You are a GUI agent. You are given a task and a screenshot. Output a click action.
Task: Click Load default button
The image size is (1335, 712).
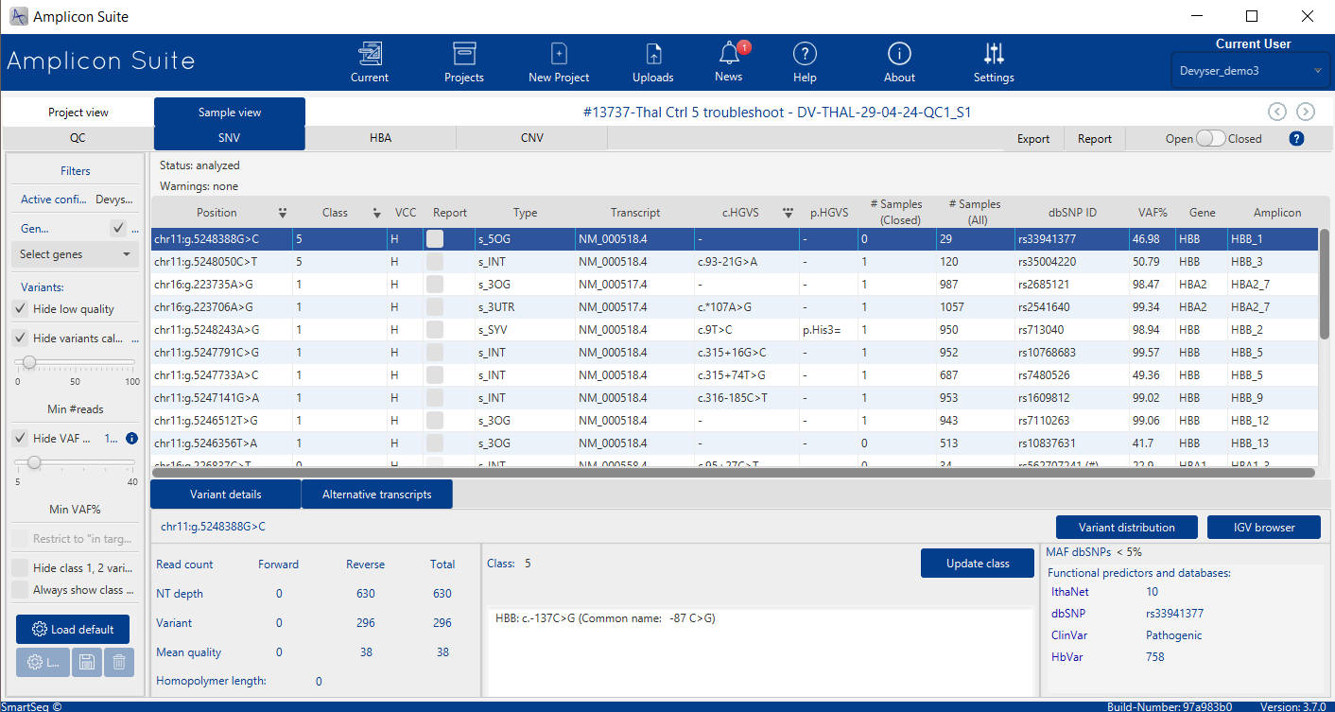(x=73, y=630)
